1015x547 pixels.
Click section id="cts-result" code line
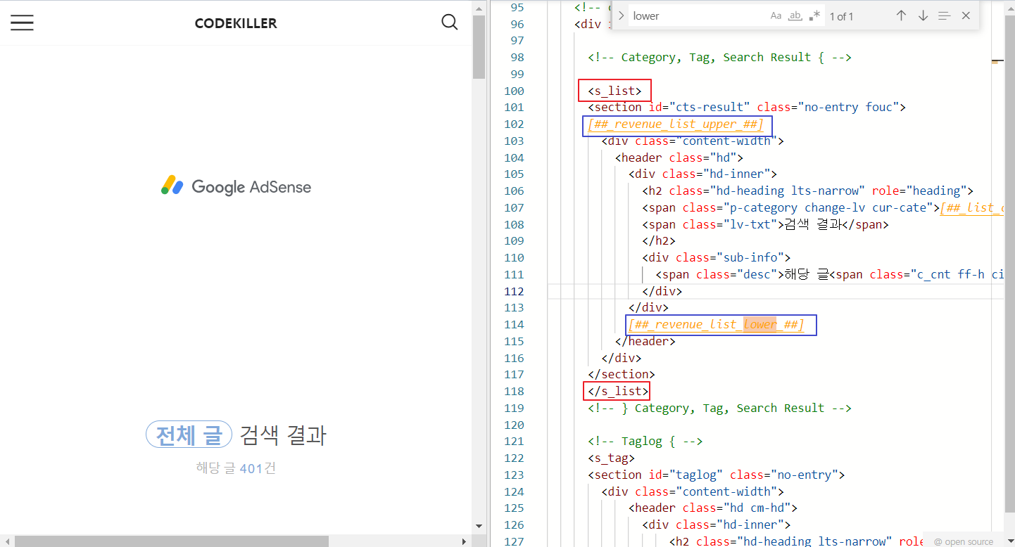(x=747, y=108)
